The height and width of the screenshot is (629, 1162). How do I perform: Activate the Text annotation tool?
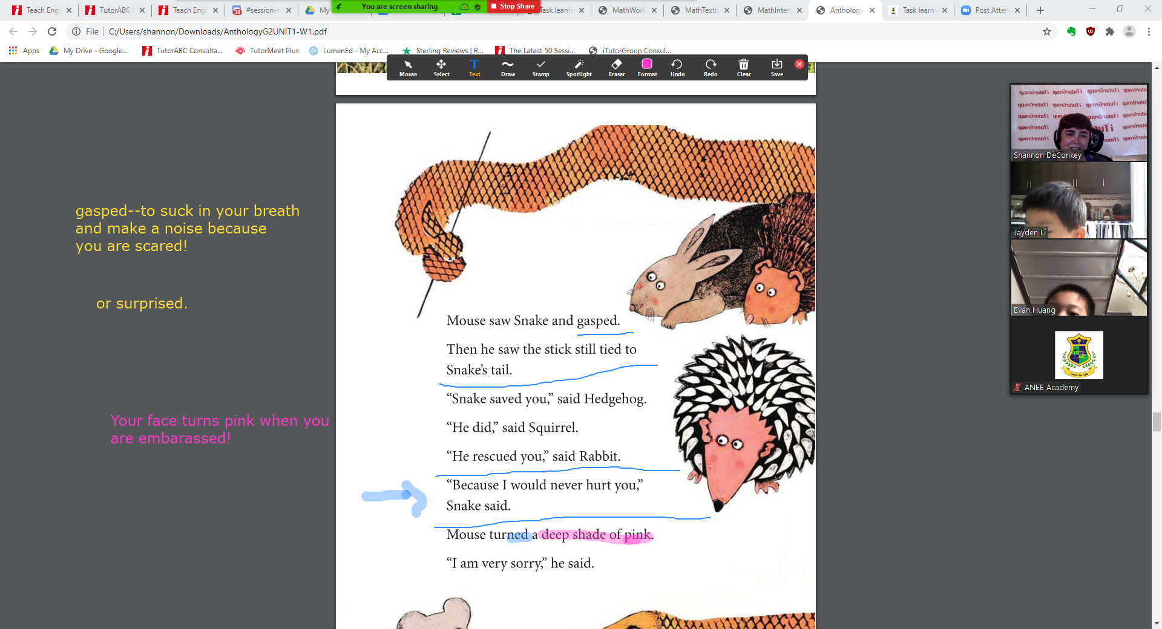(x=474, y=68)
